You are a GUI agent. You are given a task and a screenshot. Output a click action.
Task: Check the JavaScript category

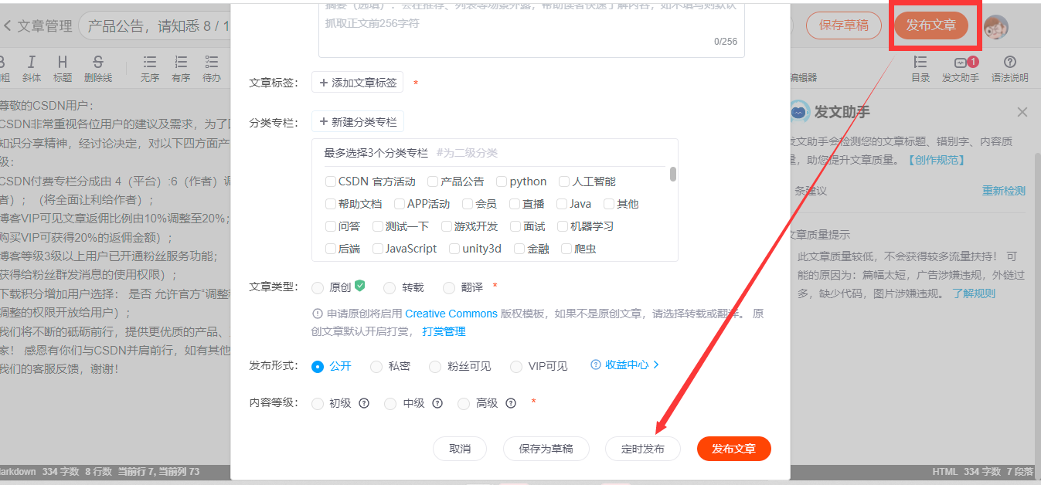click(x=378, y=249)
